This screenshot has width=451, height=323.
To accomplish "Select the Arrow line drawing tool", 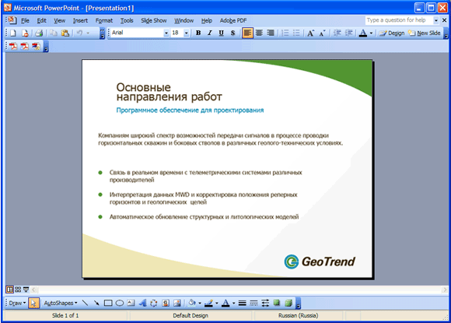I will pos(96,303).
